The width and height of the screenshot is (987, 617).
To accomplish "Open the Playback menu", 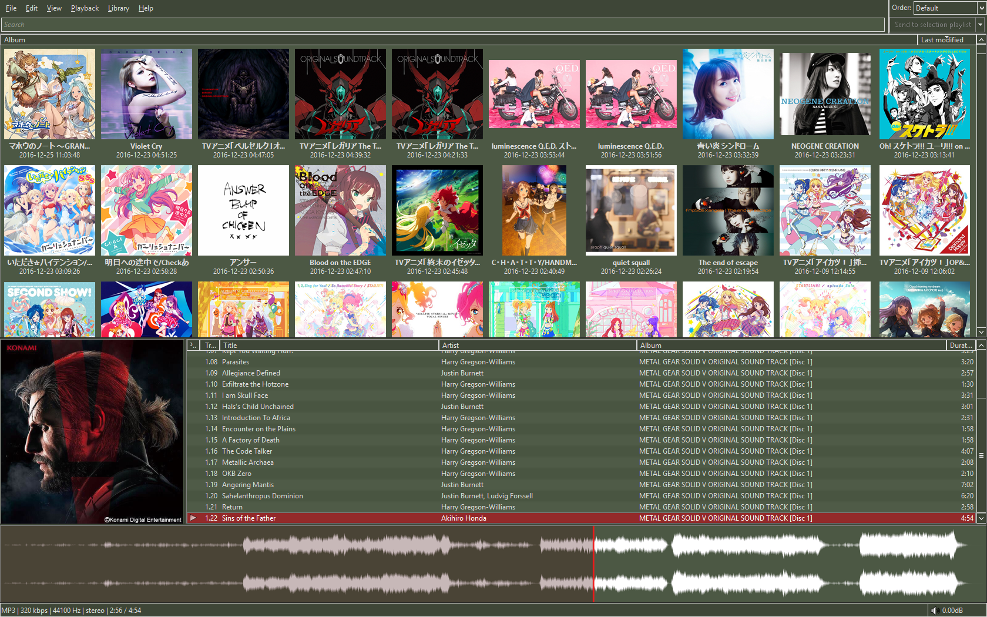I will (x=84, y=8).
